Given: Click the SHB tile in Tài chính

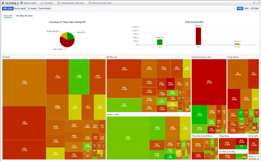Looking at the screenshot, I should click(24, 82).
